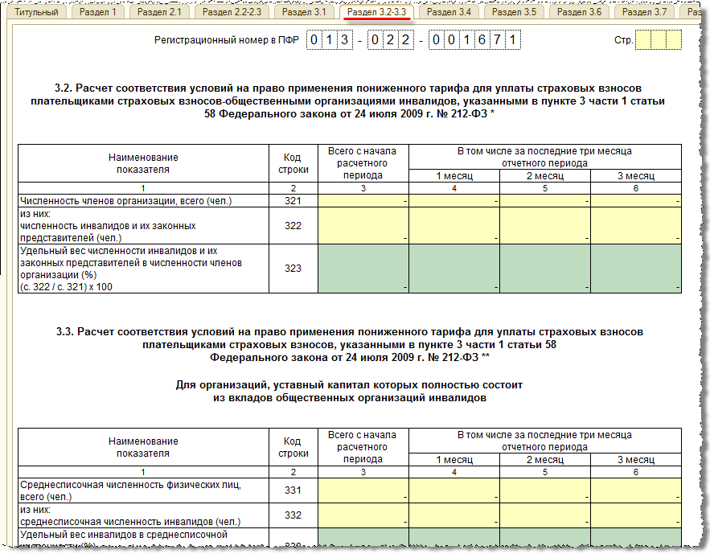This screenshot has height=554, width=710.
Task: Click the yellow Стр. page number field
Action: point(659,40)
